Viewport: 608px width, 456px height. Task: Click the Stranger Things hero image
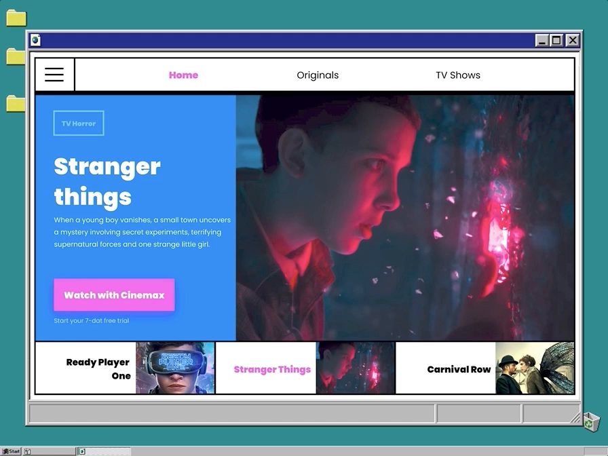(404, 217)
